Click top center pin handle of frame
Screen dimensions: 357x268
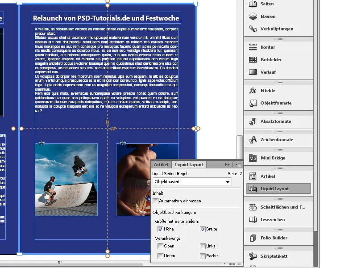tap(108, 5)
